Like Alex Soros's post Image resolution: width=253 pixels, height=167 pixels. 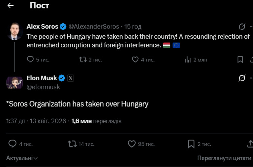point(135,59)
